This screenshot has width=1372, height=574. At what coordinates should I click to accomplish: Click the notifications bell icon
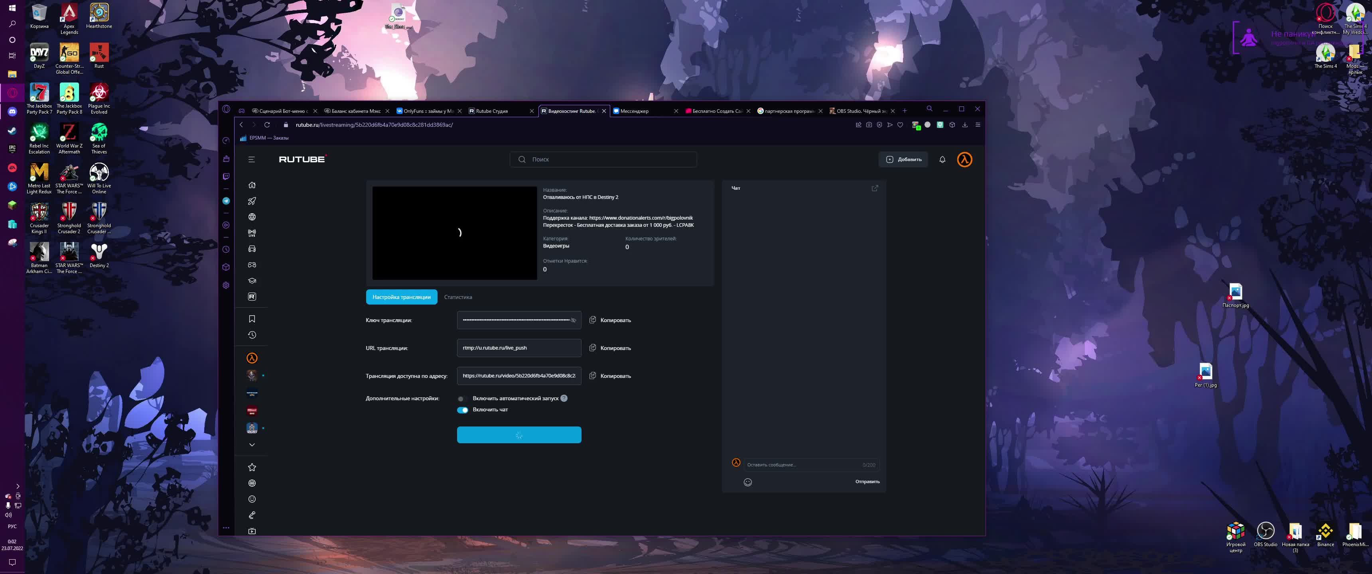(x=942, y=159)
